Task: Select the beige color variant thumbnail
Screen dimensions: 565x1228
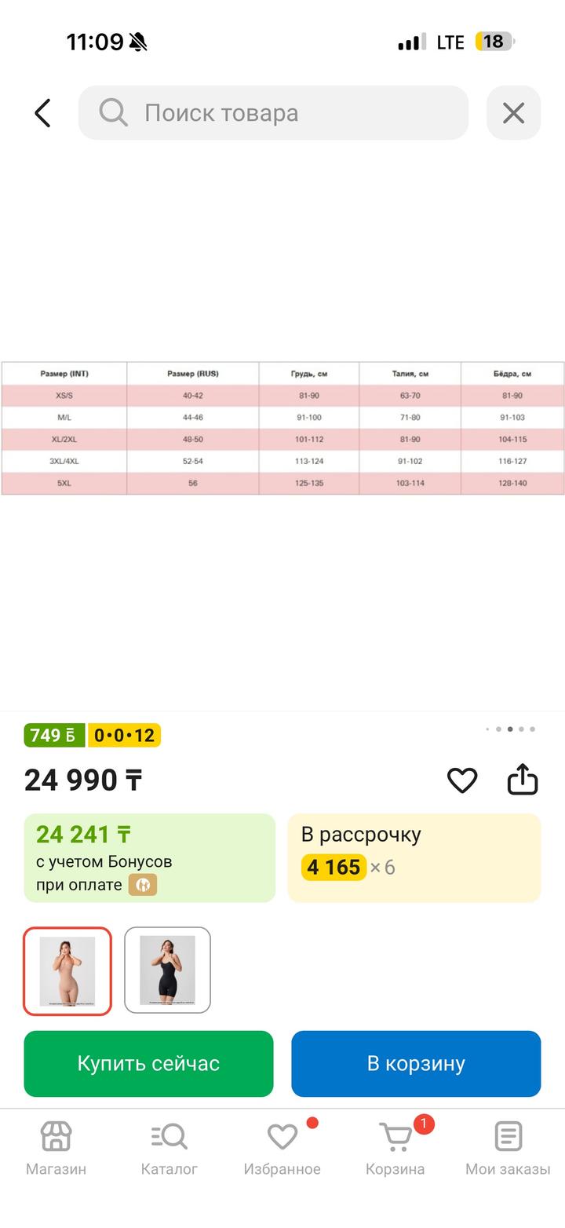Action: [x=67, y=971]
